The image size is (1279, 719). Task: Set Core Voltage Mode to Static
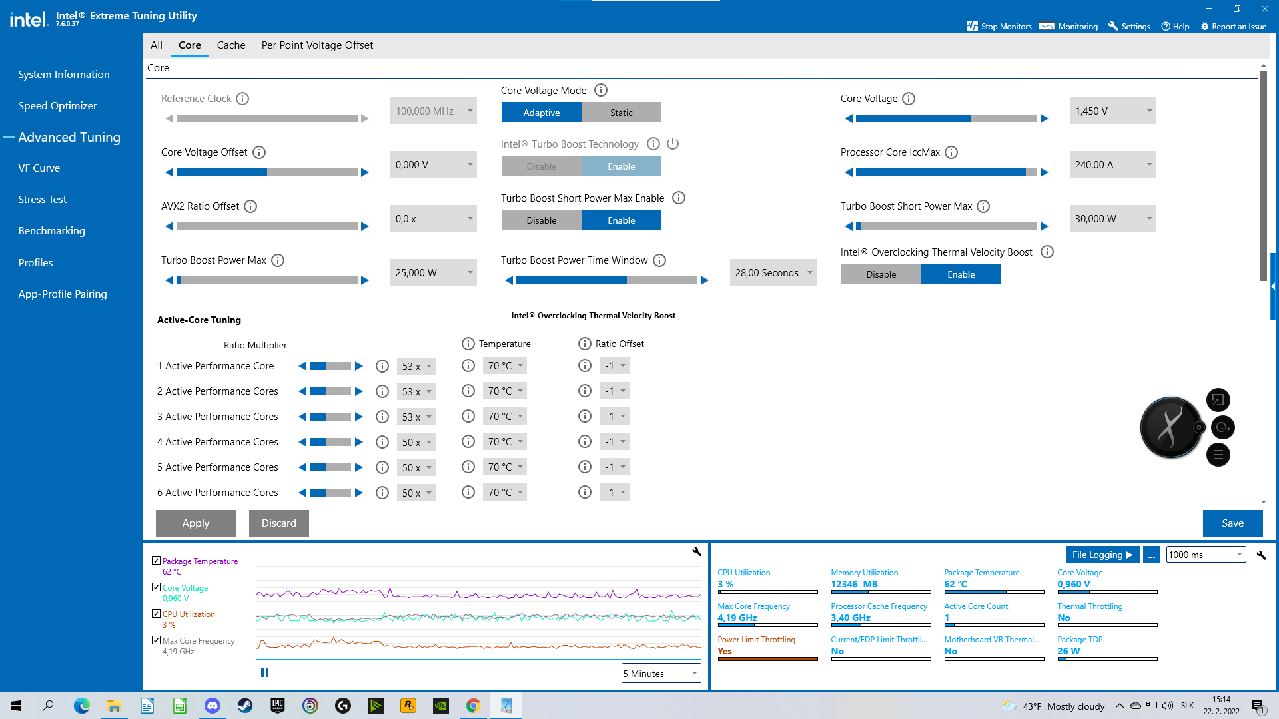click(x=621, y=112)
